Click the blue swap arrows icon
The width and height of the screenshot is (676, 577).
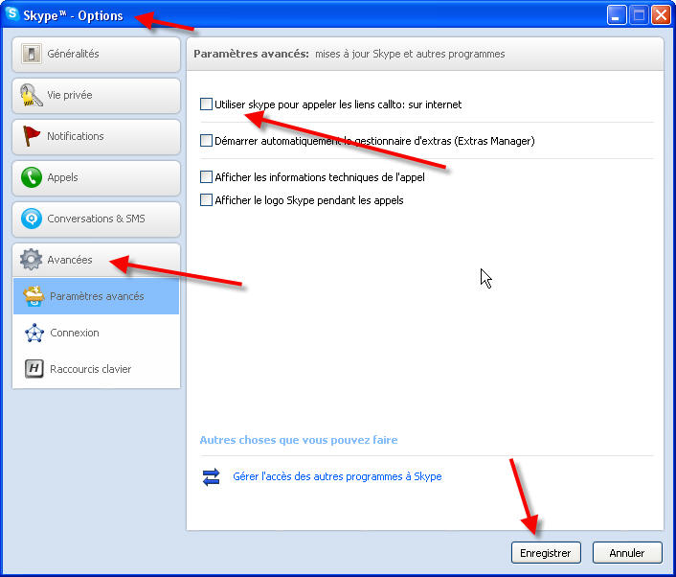212,477
